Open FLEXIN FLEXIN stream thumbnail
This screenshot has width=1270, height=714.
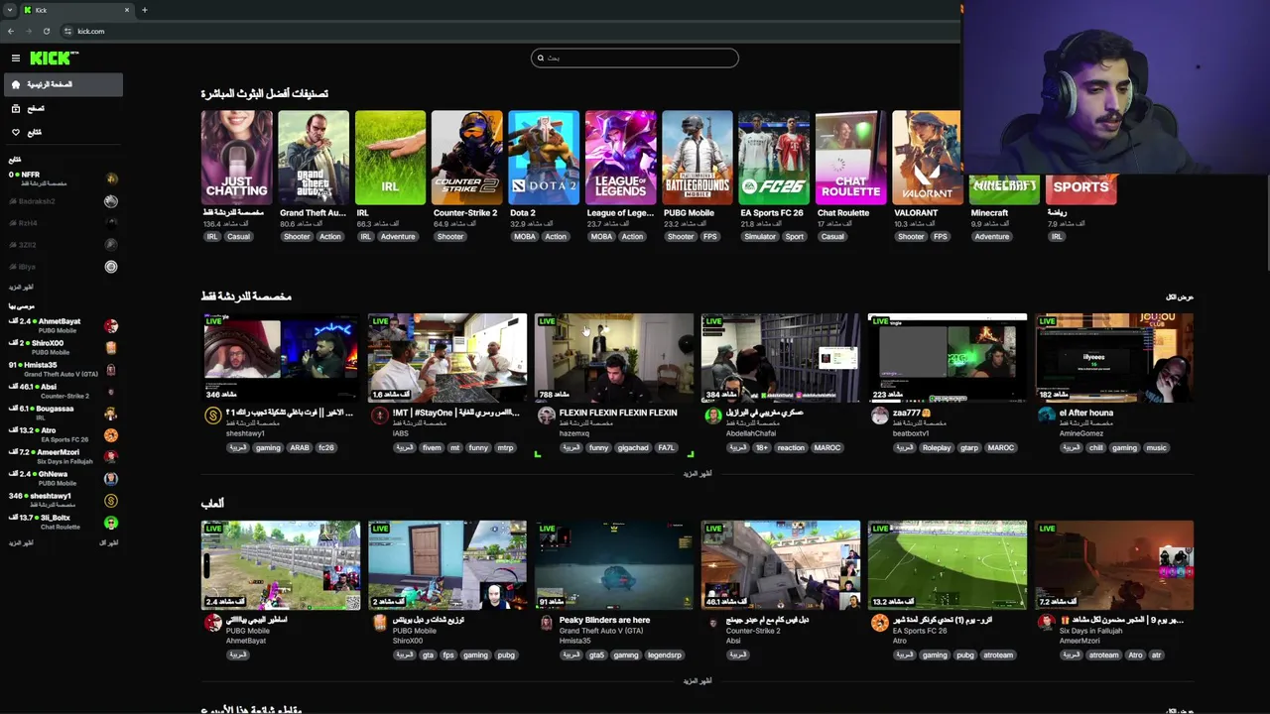[614, 358]
